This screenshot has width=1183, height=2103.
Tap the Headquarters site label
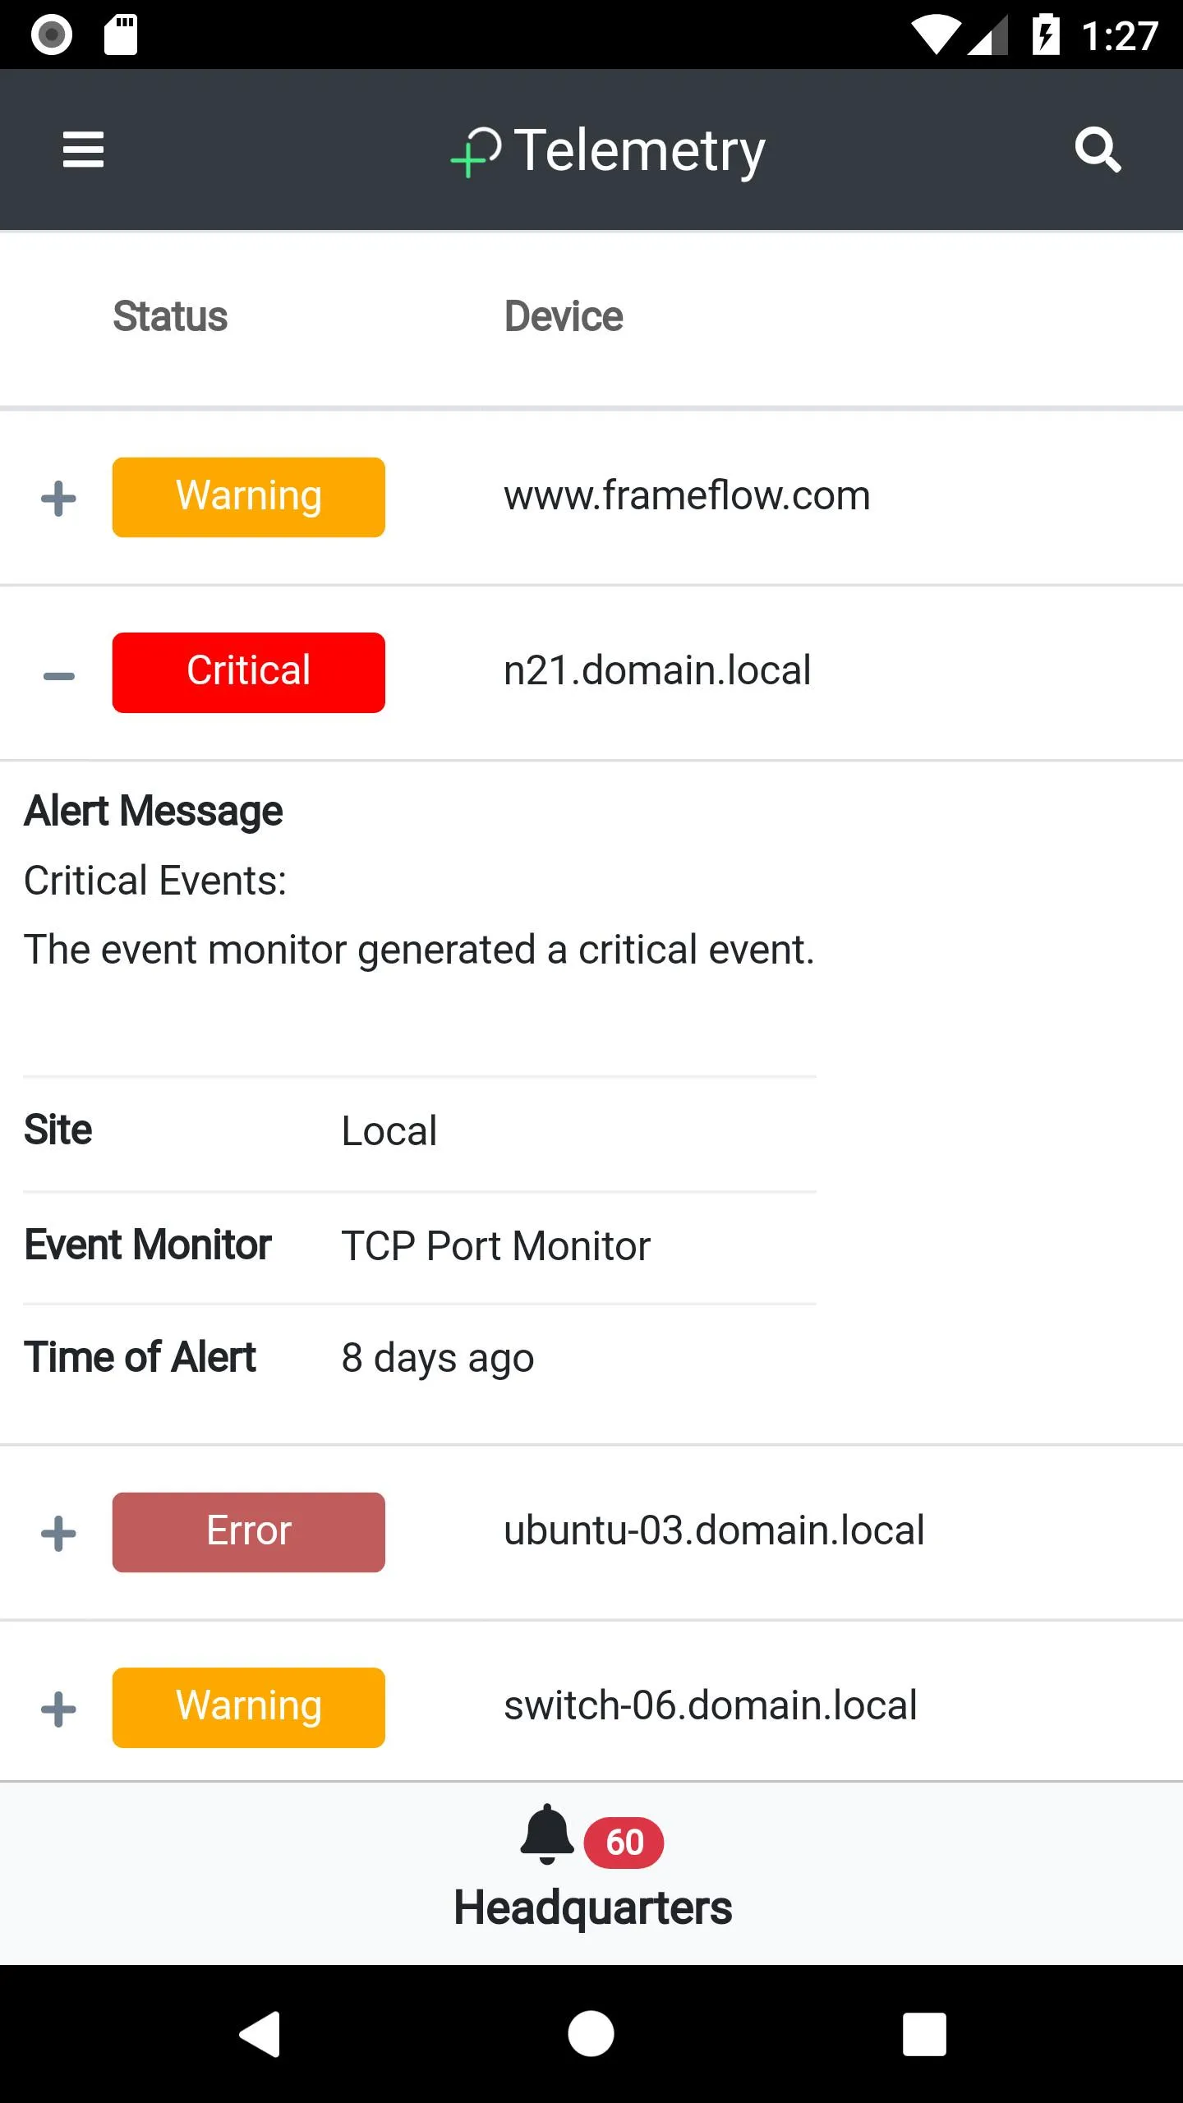click(592, 1907)
